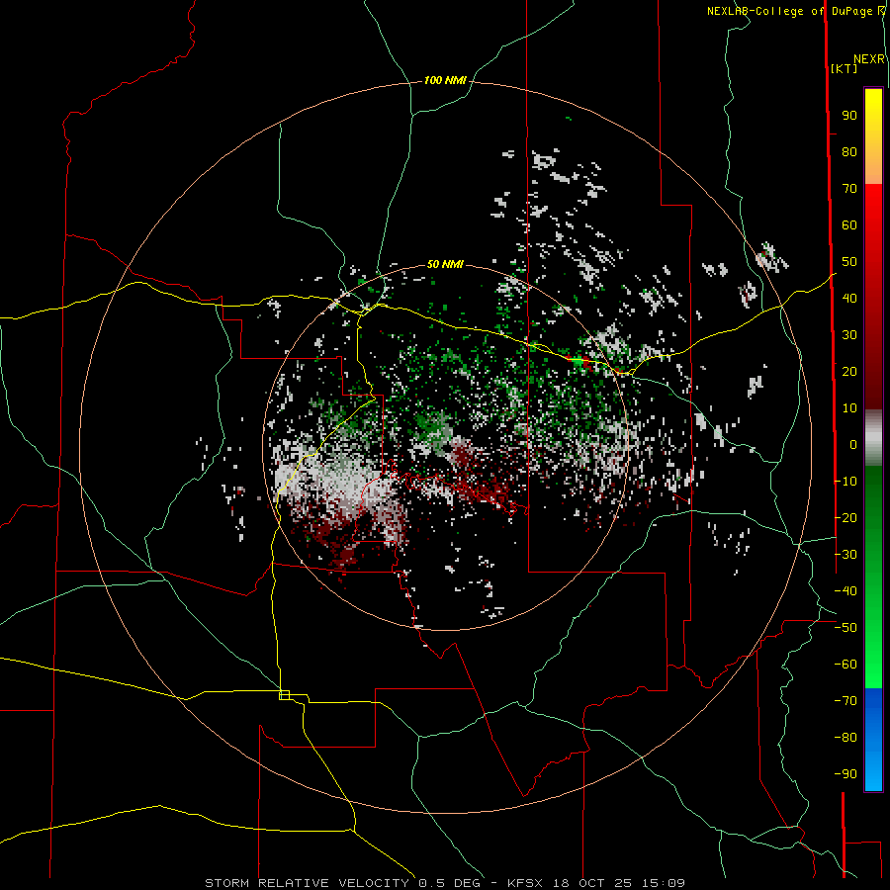The width and height of the screenshot is (890, 890).
Task: Click the blue bottom segment of the color bar
Action: coord(873,739)
